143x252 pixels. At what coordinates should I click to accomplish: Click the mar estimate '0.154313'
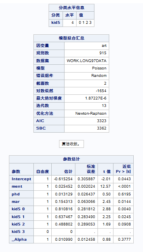click(64, 202)
